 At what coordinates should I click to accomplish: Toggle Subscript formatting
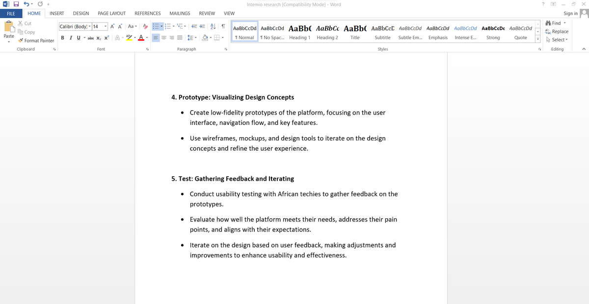98,38
